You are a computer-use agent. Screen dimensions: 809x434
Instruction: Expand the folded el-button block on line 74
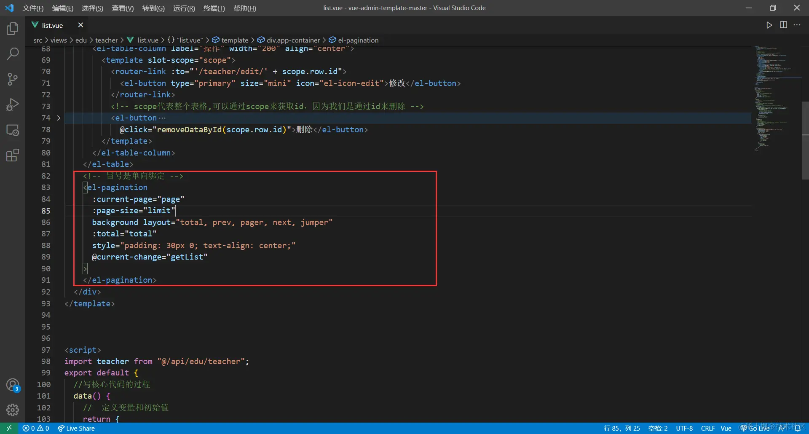(x=59, y=118)
